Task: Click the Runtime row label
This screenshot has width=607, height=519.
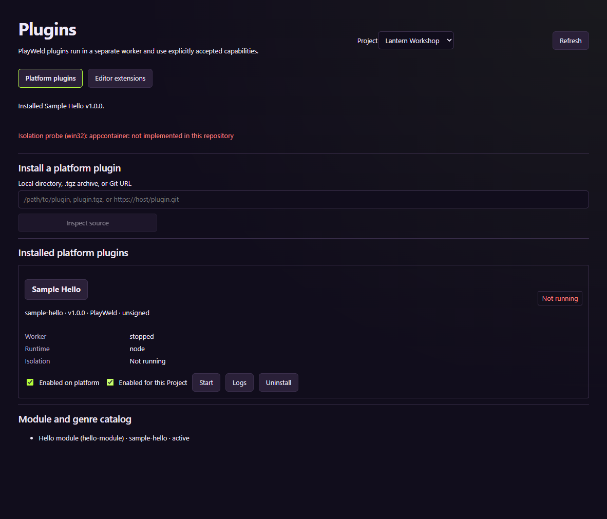Action: pos(37,349)
